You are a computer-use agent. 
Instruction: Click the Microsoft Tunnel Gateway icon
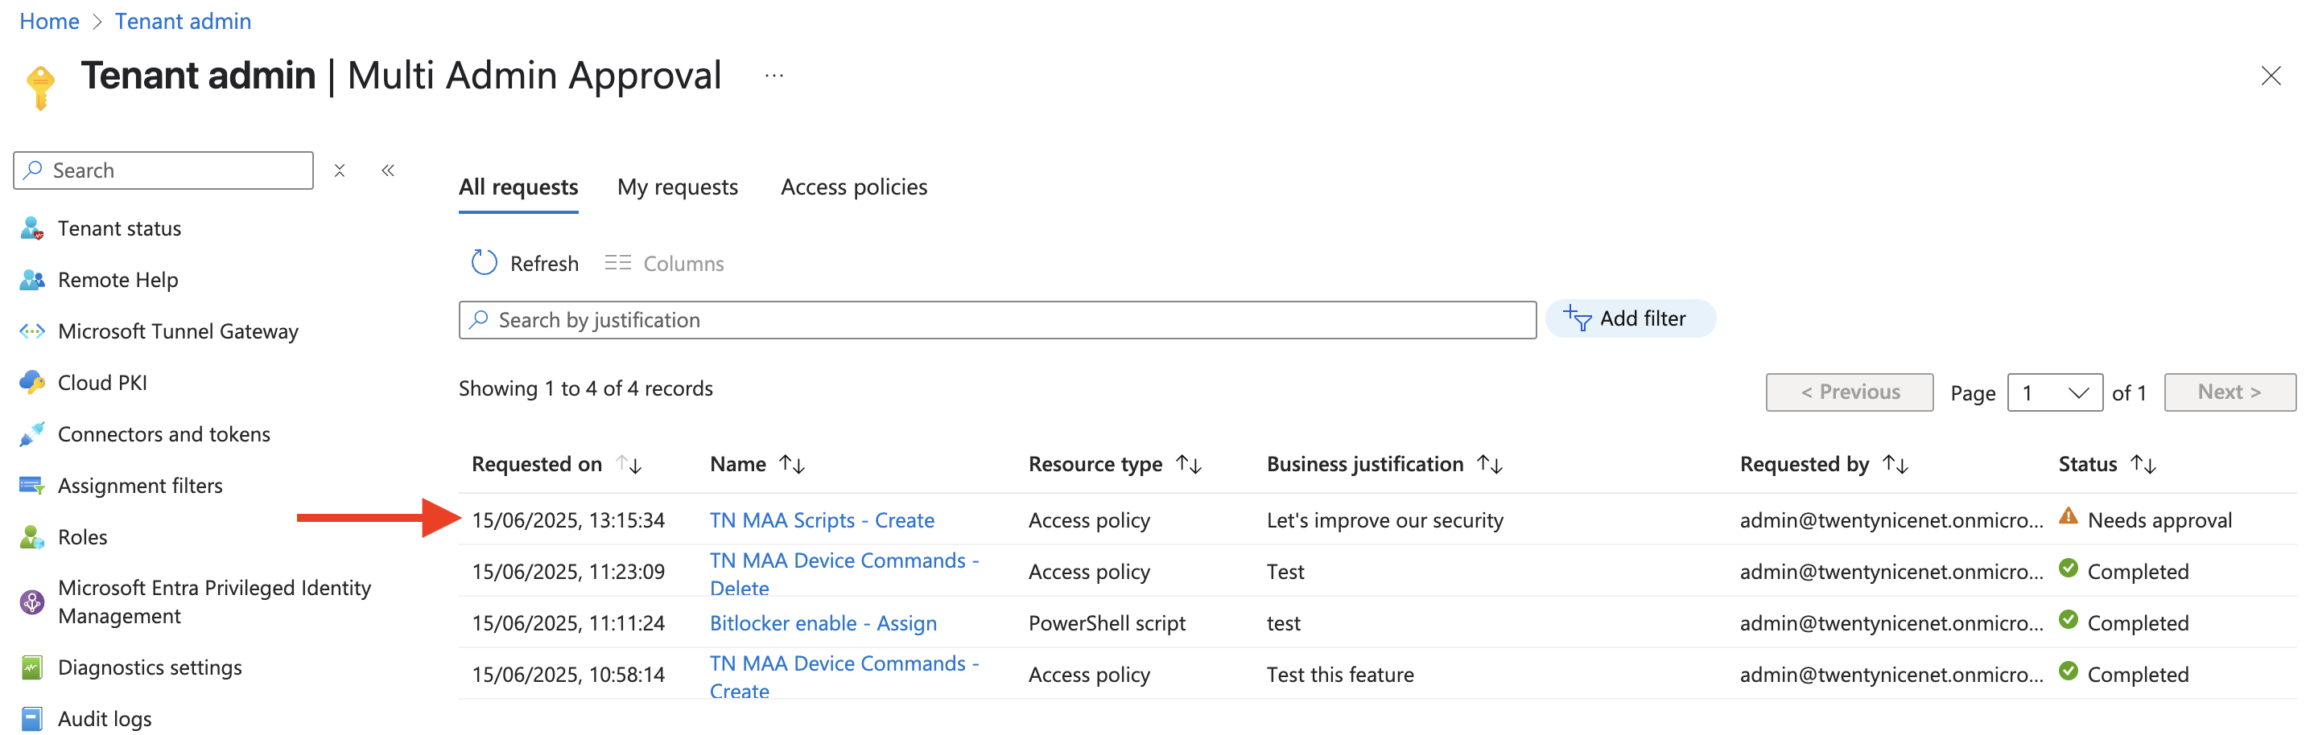31,331
